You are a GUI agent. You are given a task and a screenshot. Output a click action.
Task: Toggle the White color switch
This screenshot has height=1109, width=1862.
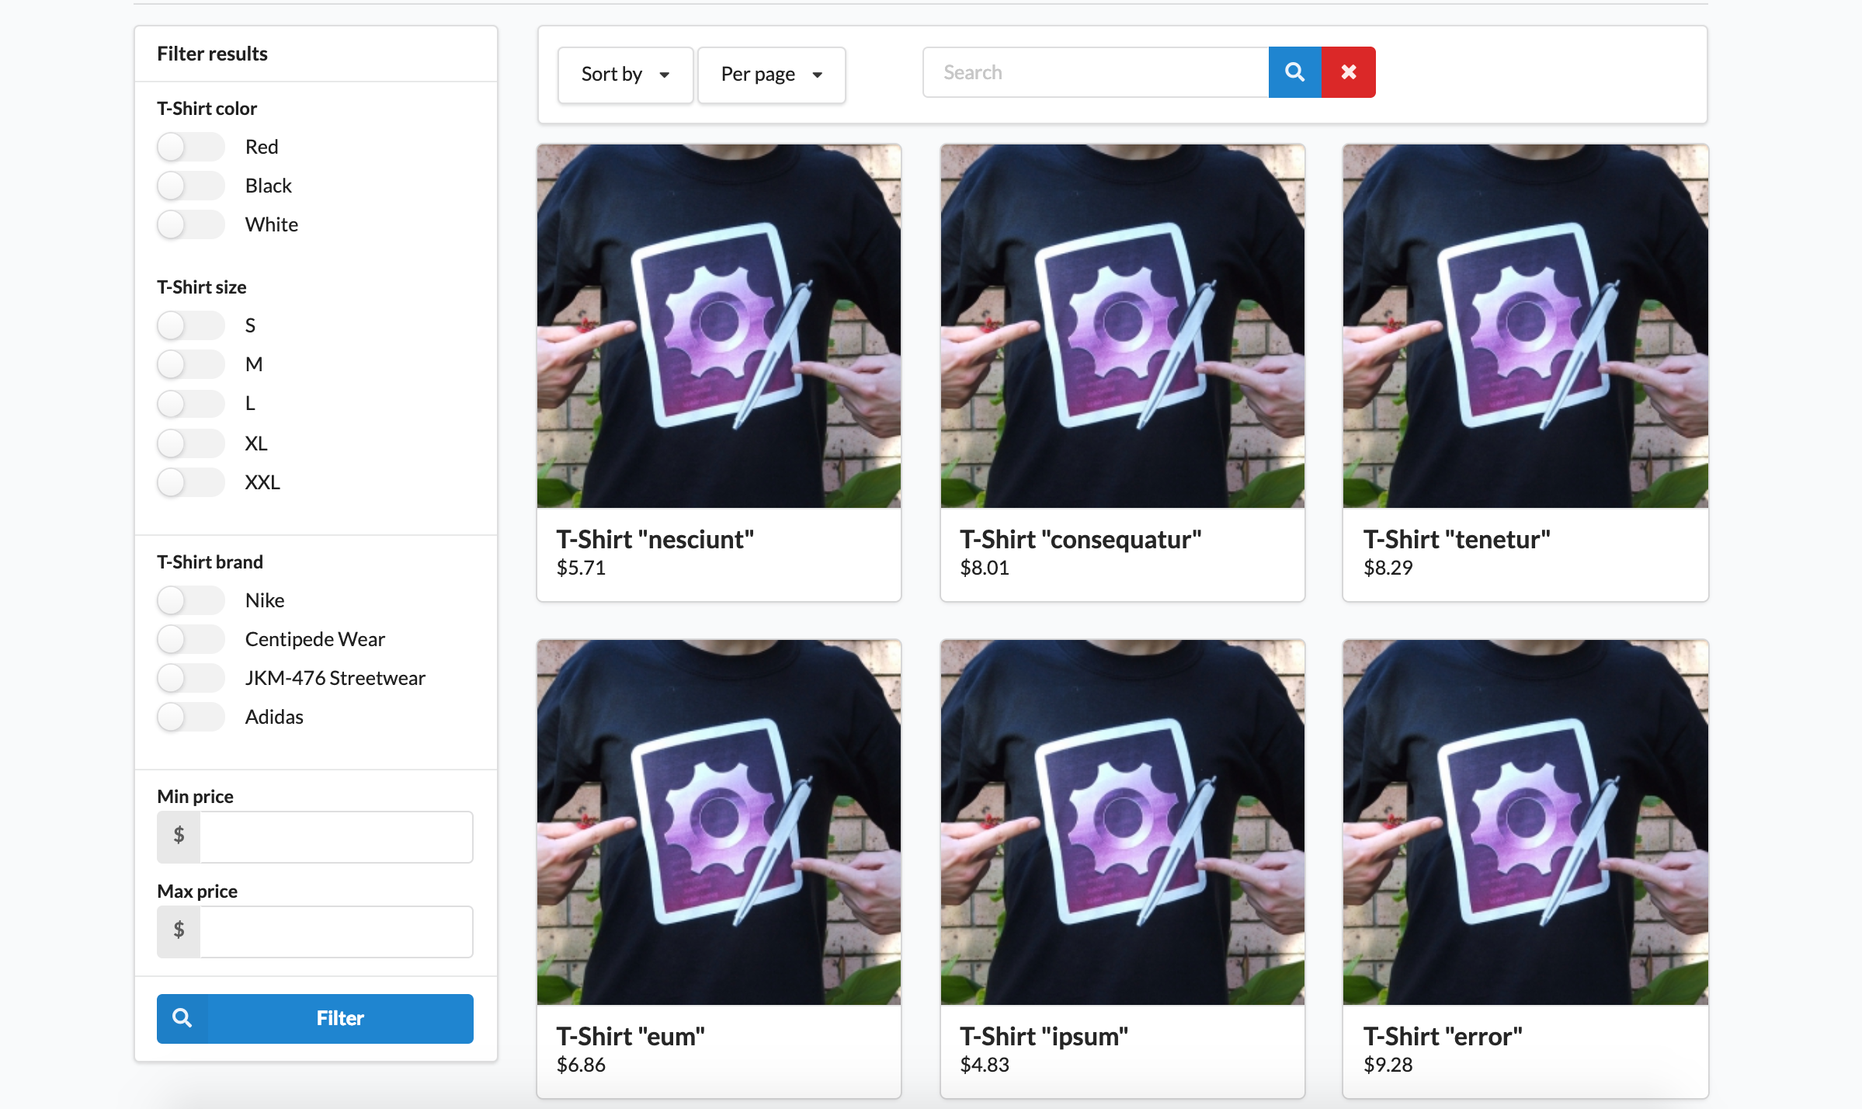pyautogui.click(x=190, y=224)
